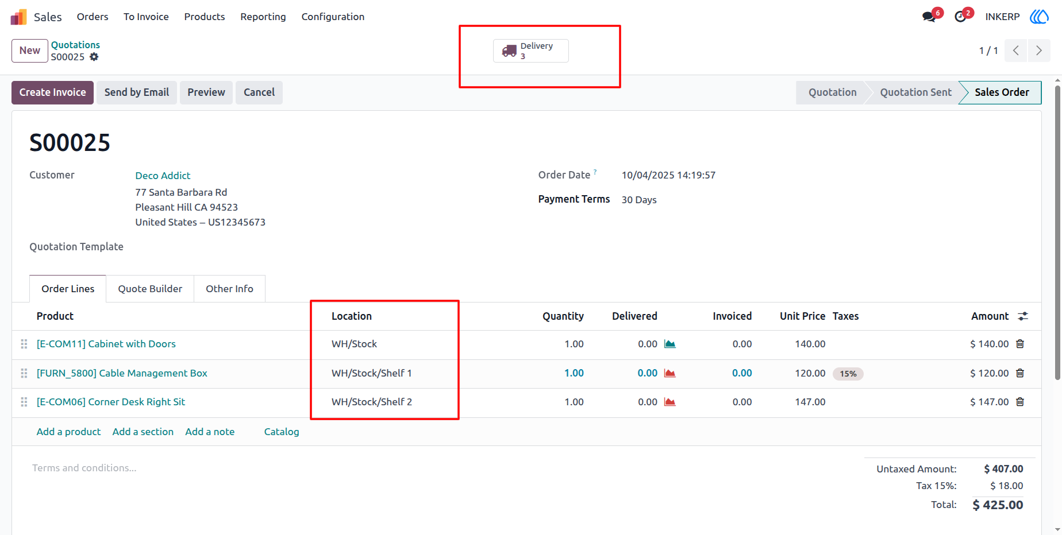Open the messages chat icon
The image size is (1062, 535).
[x=929, y=17]
